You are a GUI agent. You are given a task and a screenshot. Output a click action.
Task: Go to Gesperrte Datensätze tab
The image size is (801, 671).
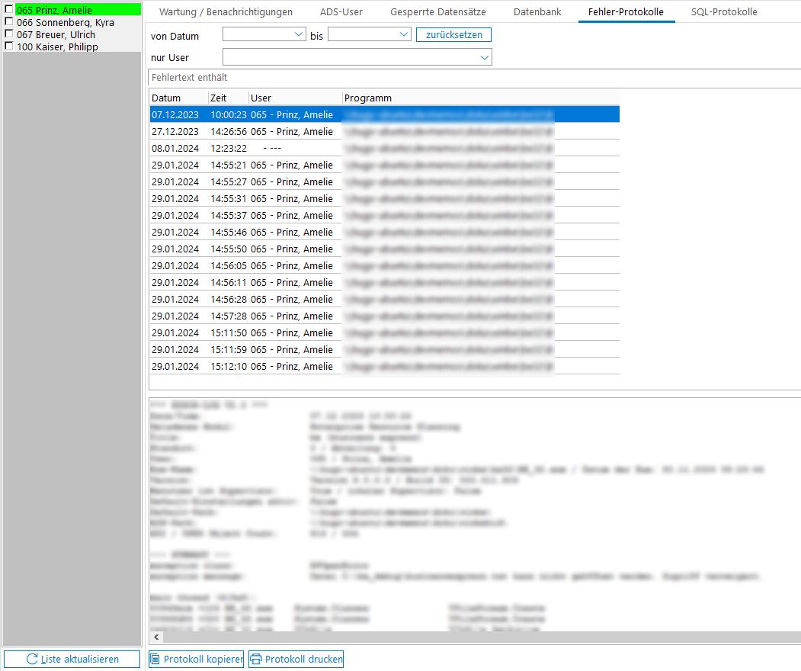pyautogui.click(x=437, y=12)
